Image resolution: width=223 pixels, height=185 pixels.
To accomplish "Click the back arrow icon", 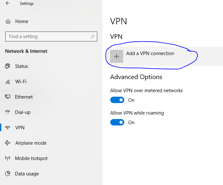I will [8, 3].
